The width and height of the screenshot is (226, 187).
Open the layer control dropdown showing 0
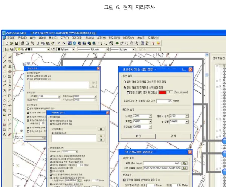(48, 49)
